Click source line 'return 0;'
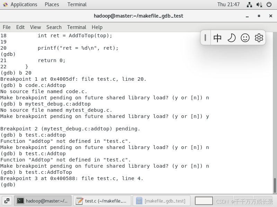277x207 pixels. [x=52, y=61]
